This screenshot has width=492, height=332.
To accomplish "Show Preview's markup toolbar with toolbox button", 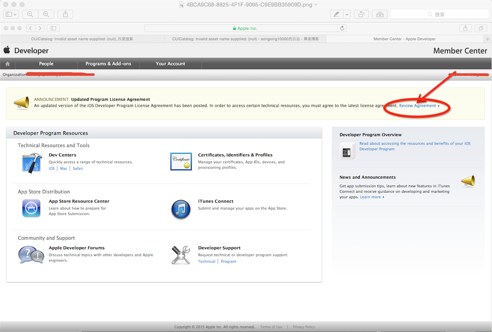I will [380, 14].
